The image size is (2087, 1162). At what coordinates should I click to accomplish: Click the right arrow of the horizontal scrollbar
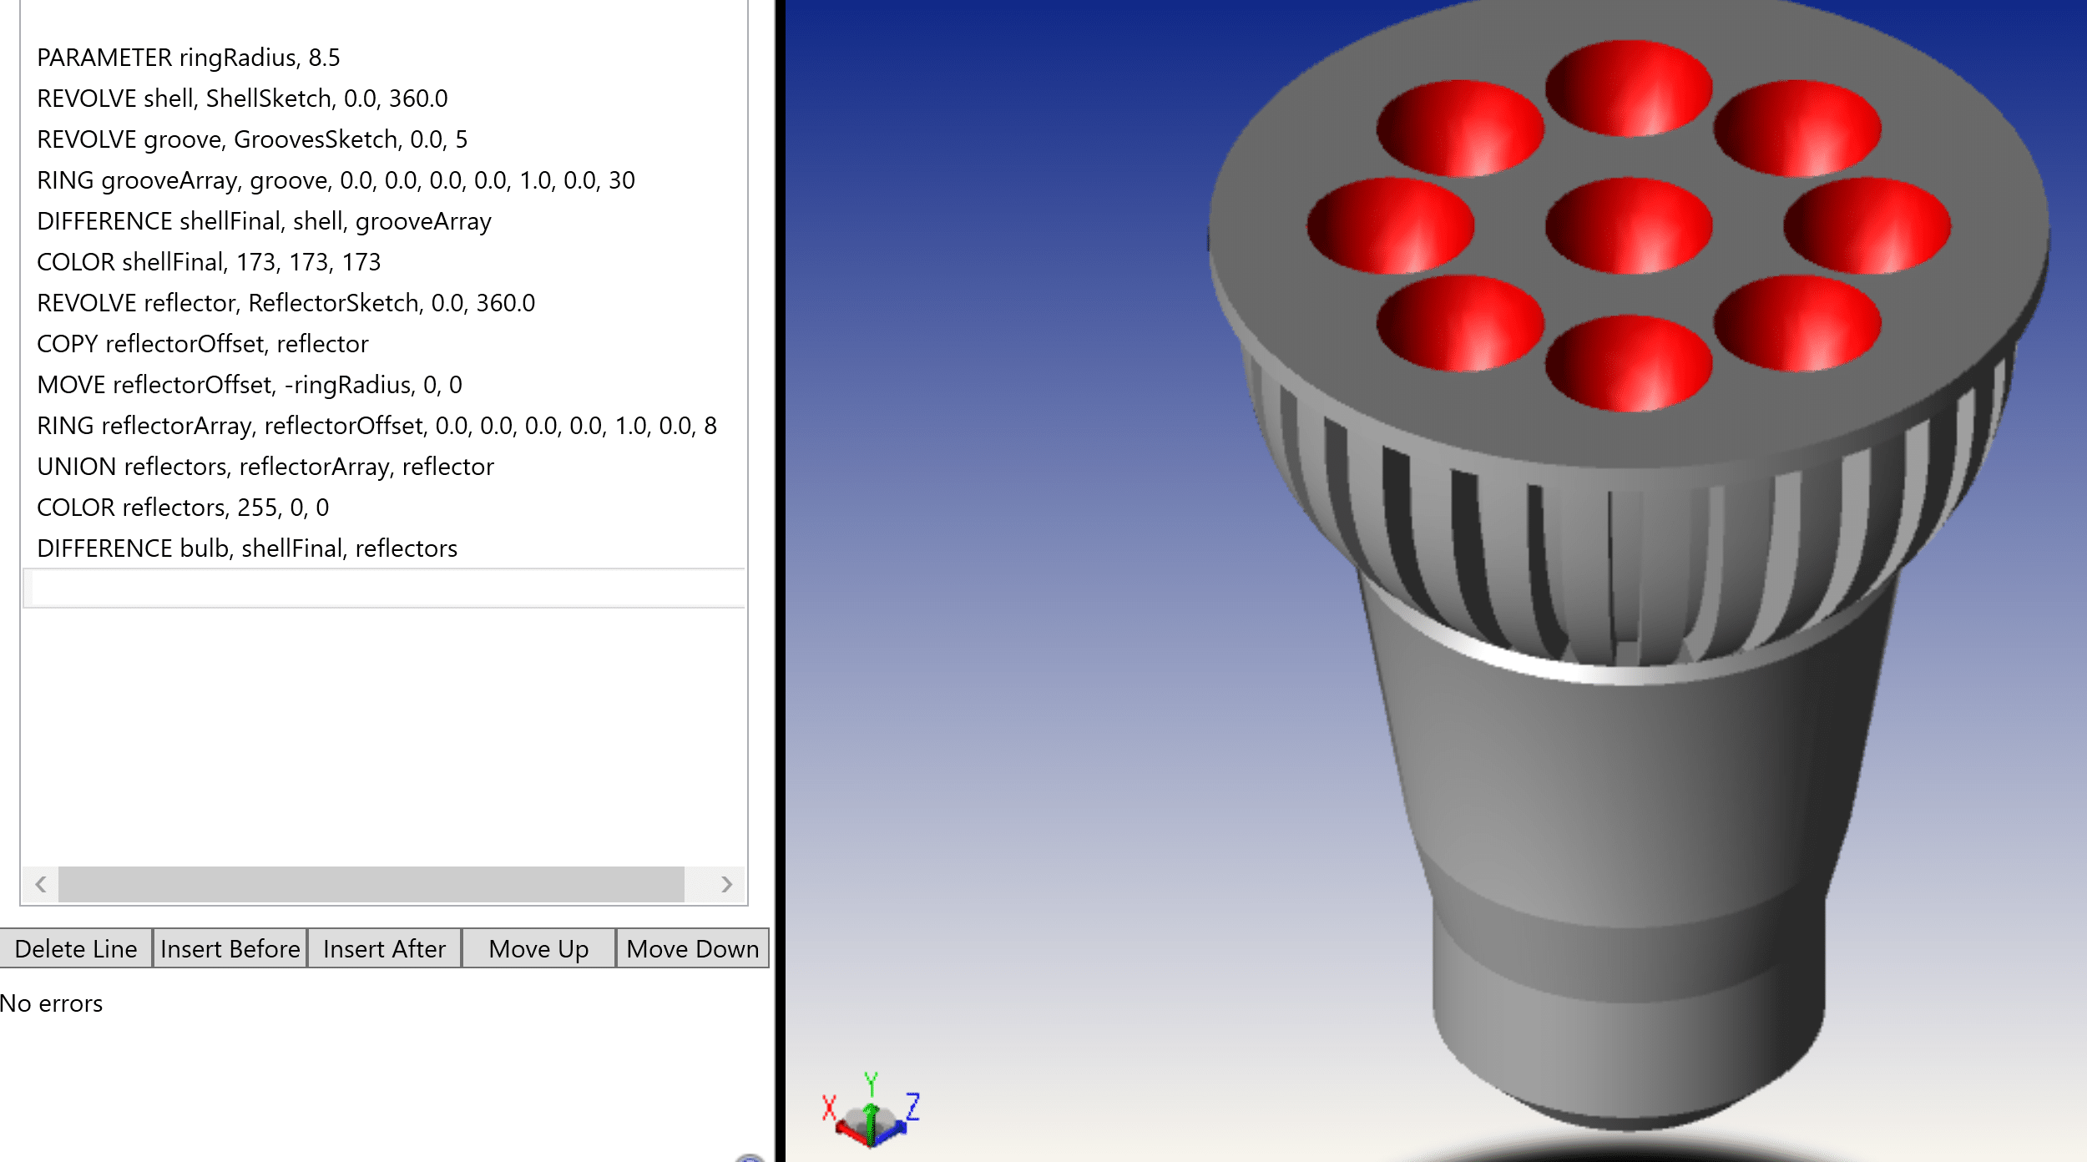pyautogui.click(x=725, y=886)
